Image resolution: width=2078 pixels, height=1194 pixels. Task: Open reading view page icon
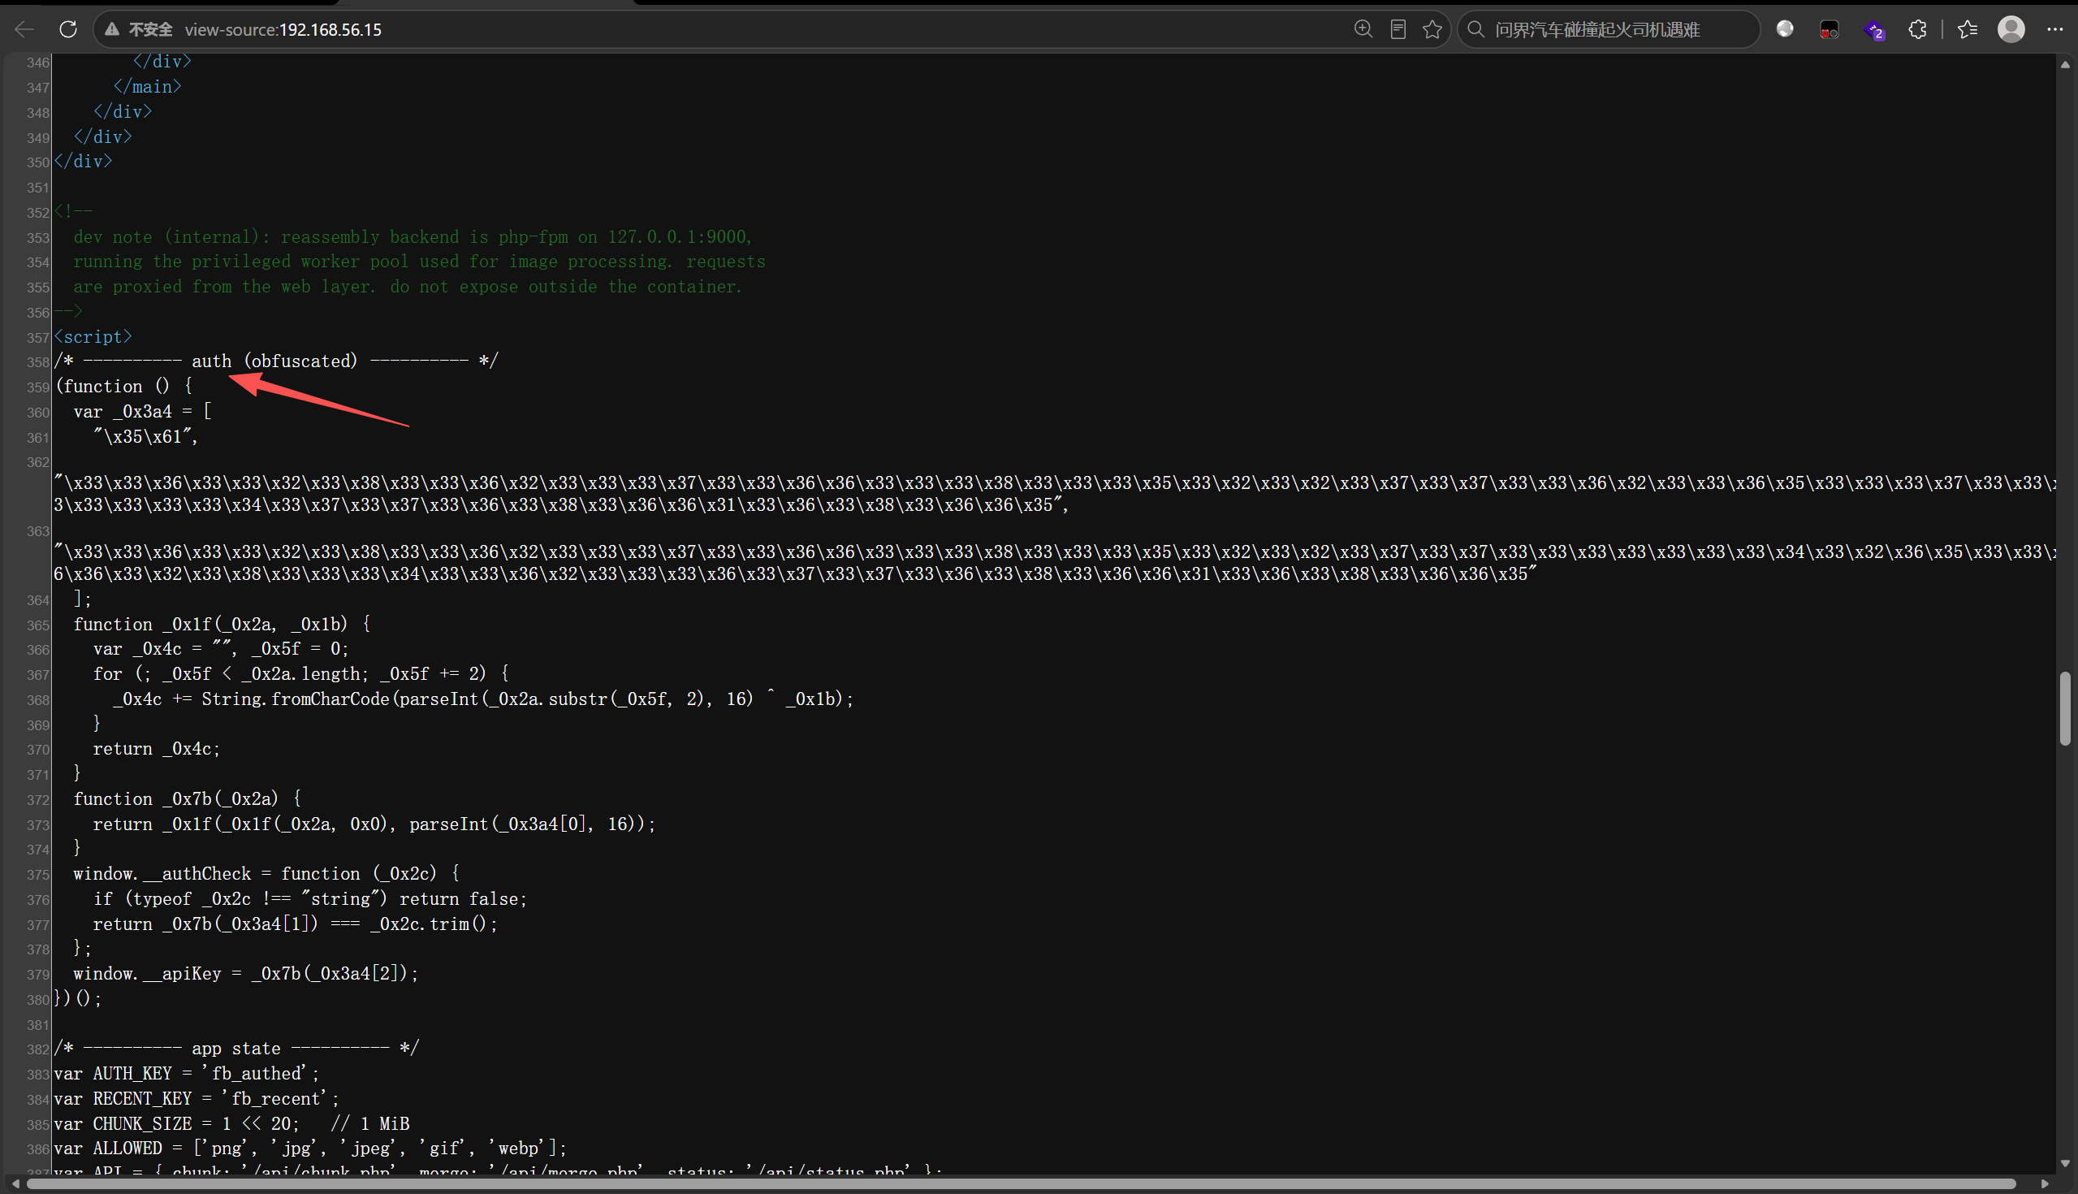pyautogui.click(x=1398, y=29)
